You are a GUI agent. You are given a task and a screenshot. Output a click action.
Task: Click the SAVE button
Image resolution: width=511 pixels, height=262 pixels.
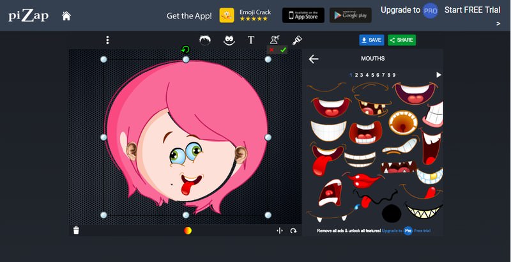click(x=372, y=40)
